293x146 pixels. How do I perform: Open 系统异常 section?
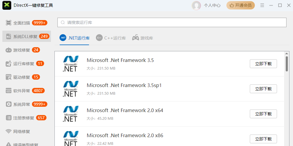click(x=27, y=104)
